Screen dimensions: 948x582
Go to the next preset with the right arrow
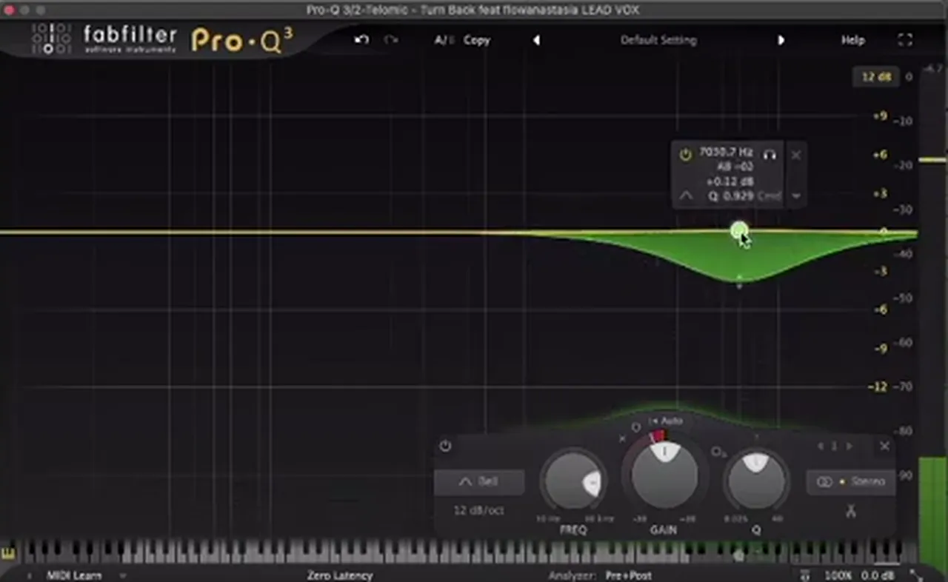click(x=781, y=40)
